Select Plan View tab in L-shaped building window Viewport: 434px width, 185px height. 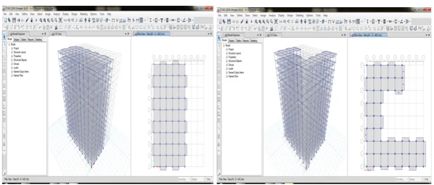pyautogui.click(x=369, y=35)
